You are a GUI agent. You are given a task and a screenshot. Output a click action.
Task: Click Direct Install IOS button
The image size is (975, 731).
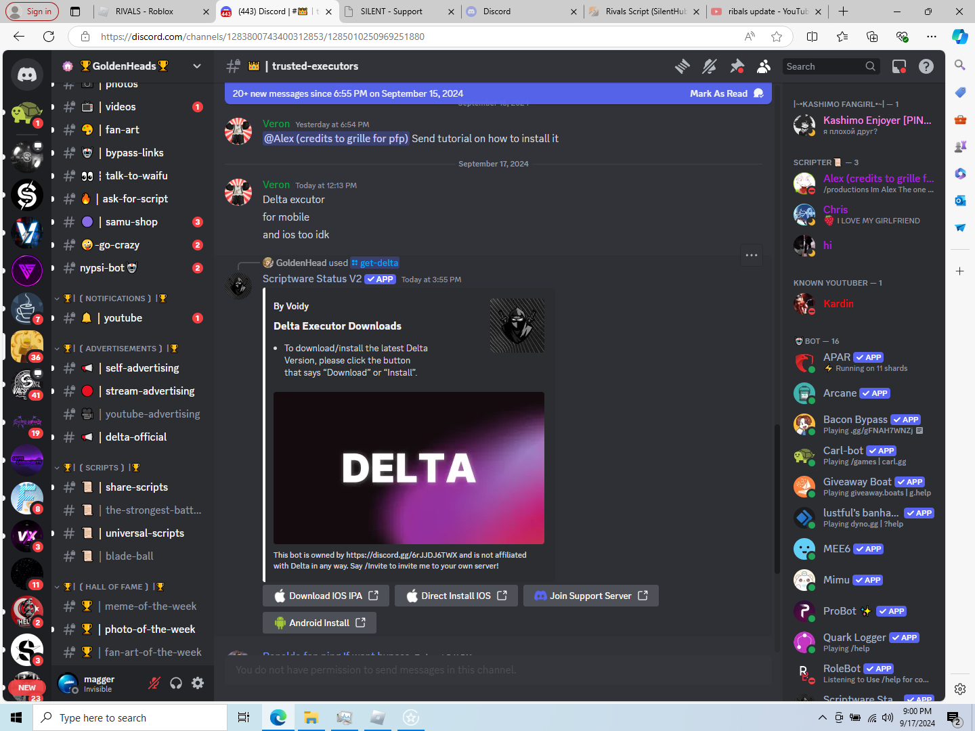(456, 596)
